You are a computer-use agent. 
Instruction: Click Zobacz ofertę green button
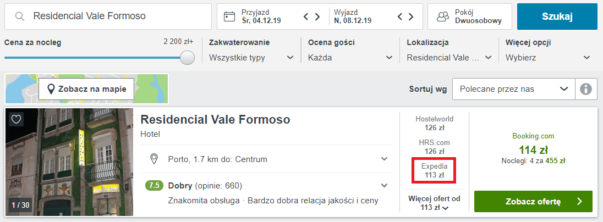pyautogui.click(x=533, y=202)
